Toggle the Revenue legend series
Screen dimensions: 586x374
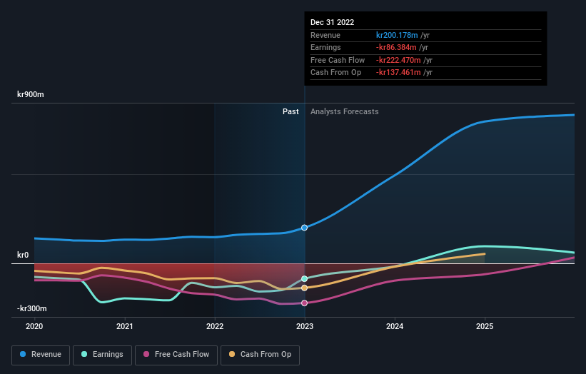(41, 355)
